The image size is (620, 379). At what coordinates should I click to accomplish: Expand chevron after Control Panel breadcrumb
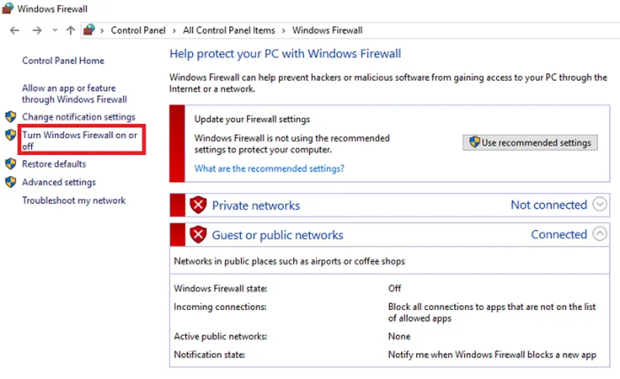(x=174, y=31)
